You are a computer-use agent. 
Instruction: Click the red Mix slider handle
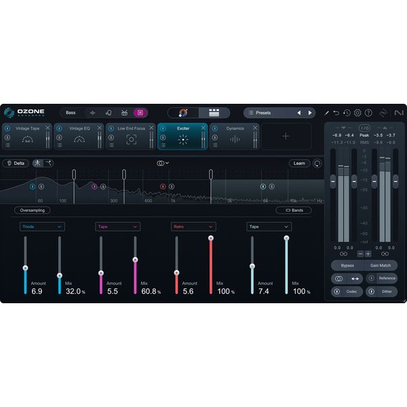point(211,238)
